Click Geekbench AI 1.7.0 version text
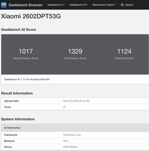This screenshot has height=151, width=149. coord(27,80)
